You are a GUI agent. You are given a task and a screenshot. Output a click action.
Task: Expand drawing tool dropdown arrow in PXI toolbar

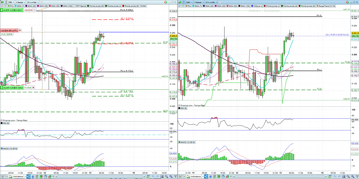tap(7, 176)
